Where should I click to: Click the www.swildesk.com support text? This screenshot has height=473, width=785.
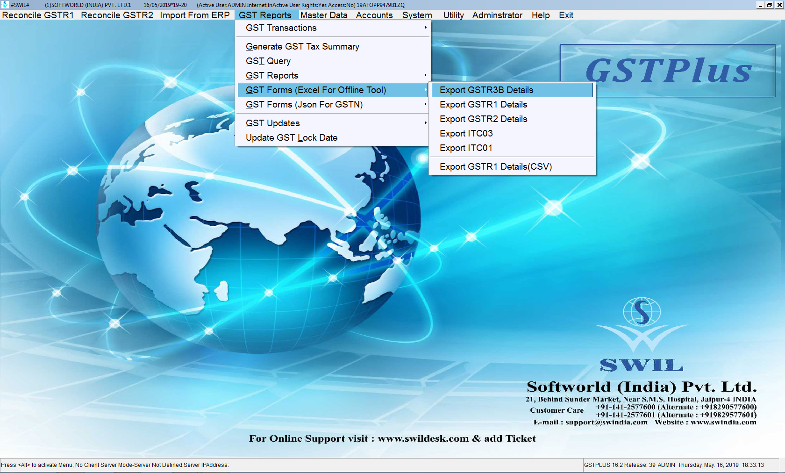[423, 438]
